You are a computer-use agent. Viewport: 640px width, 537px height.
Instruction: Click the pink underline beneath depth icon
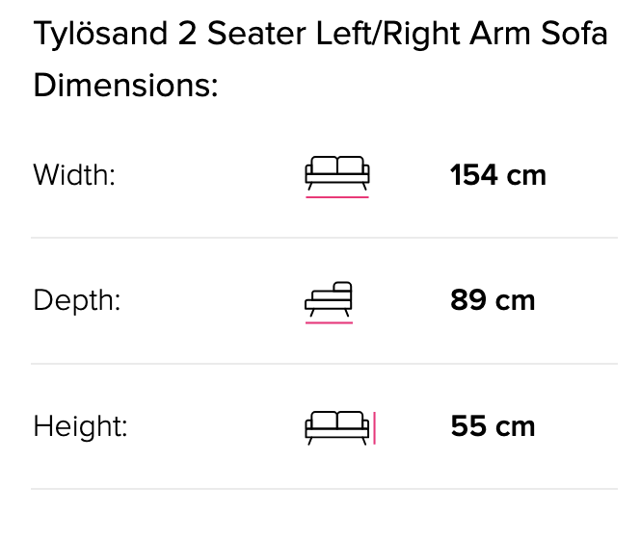(329, 322)
